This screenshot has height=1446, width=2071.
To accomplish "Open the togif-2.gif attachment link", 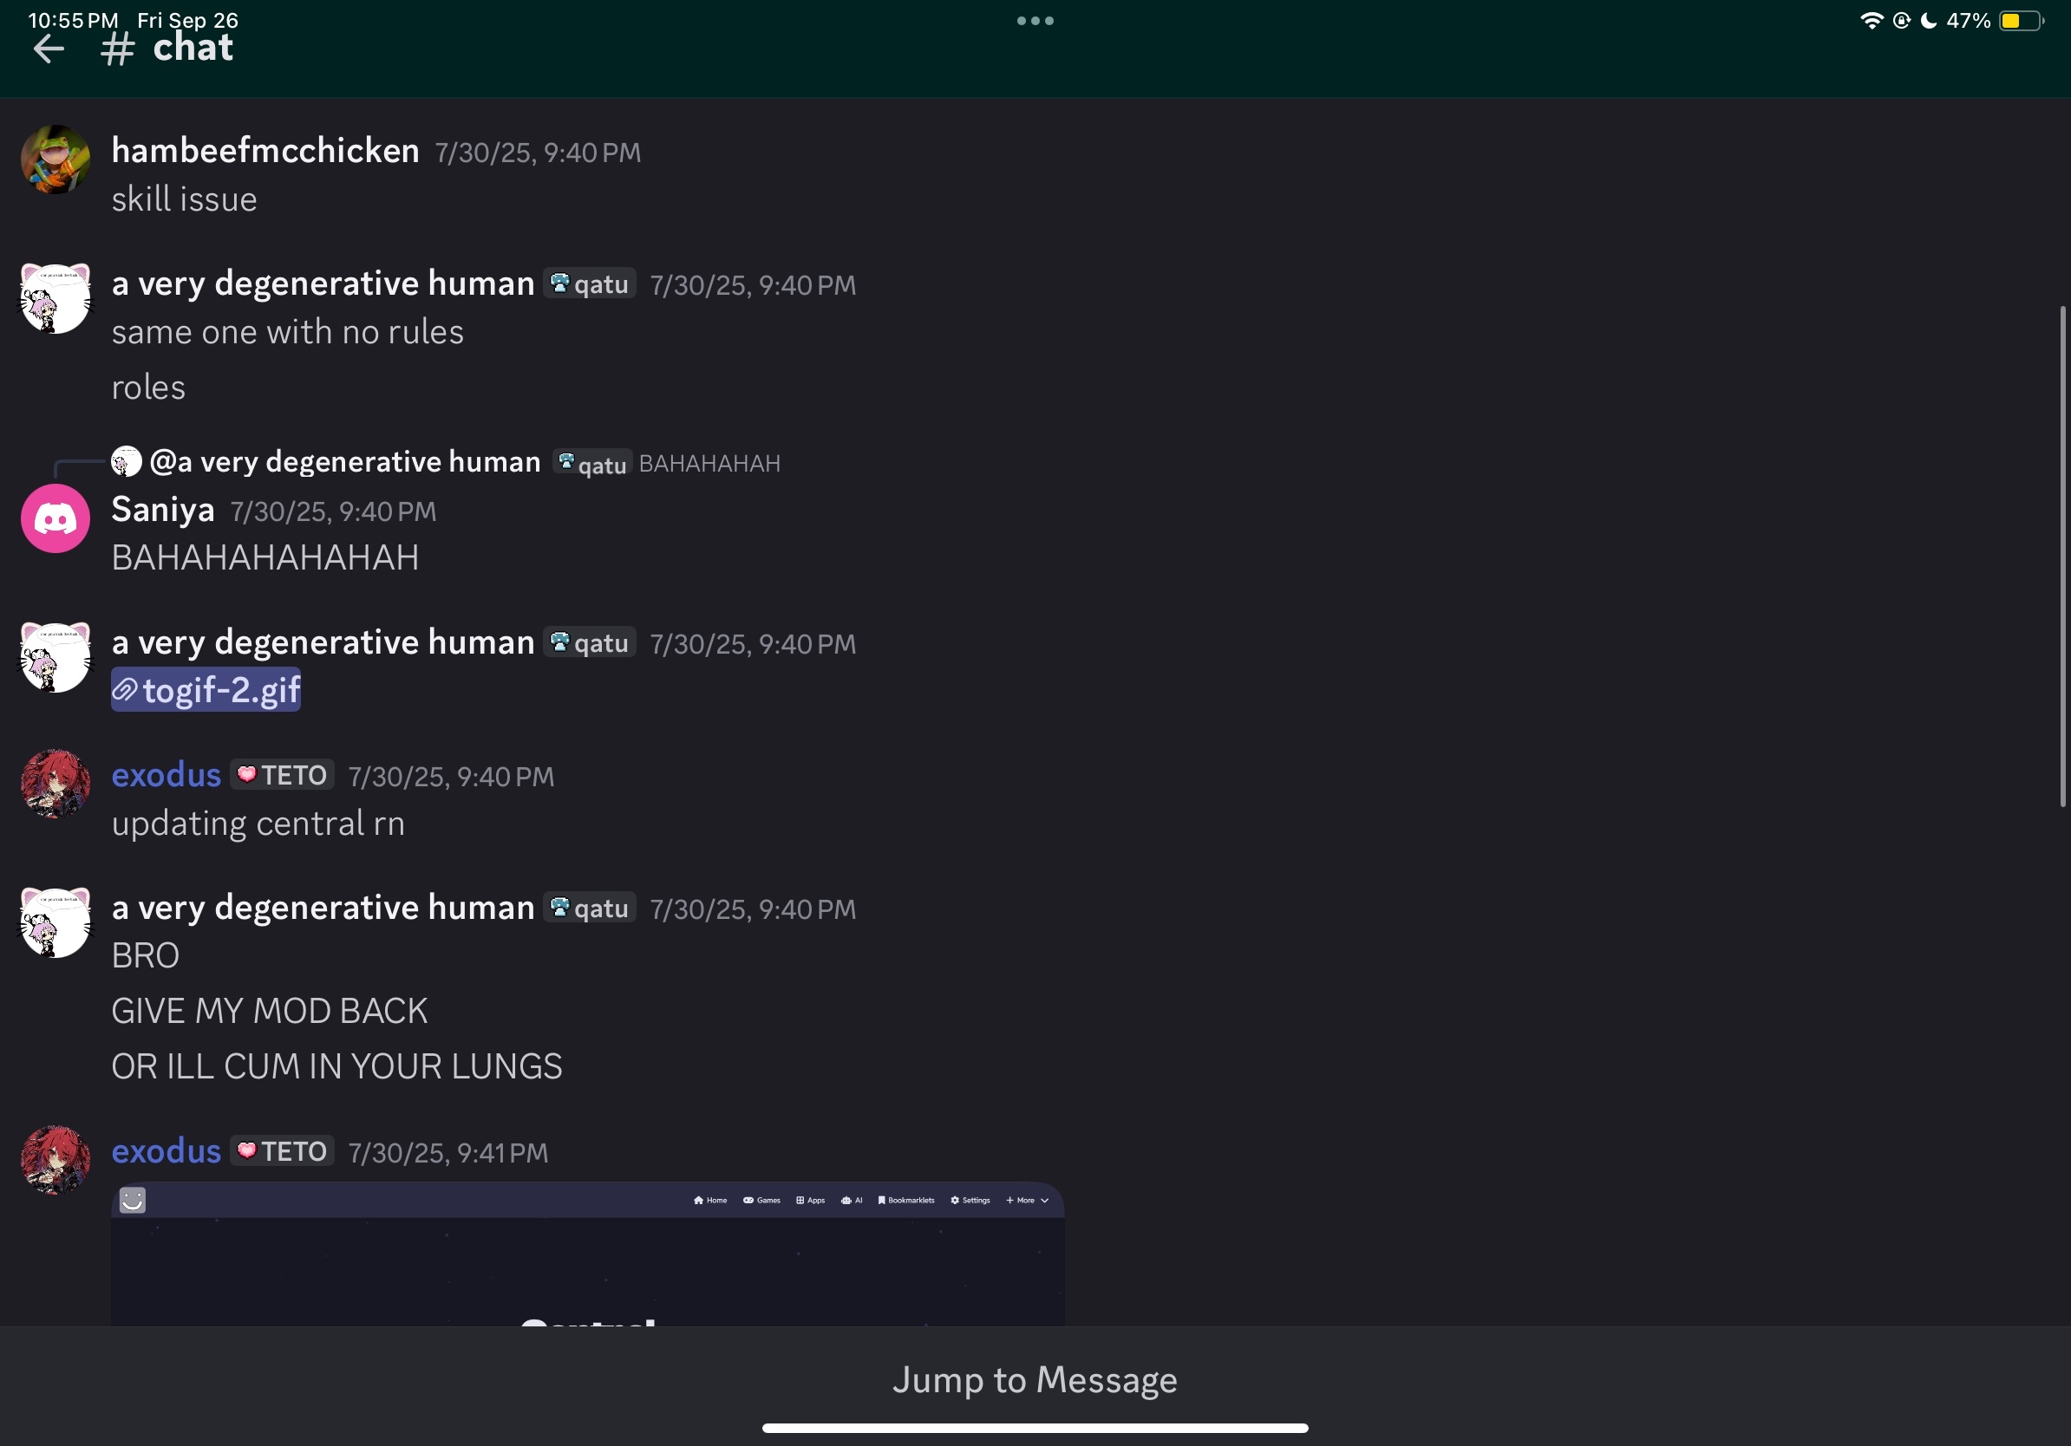I will pyautogui.click(x=206, y=691).
